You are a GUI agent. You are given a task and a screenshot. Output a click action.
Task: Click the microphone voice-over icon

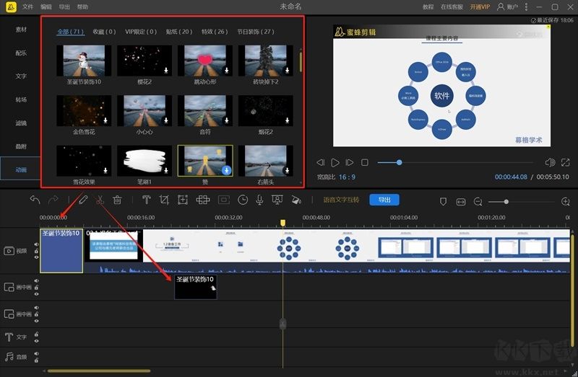click(x=259, y=200)
